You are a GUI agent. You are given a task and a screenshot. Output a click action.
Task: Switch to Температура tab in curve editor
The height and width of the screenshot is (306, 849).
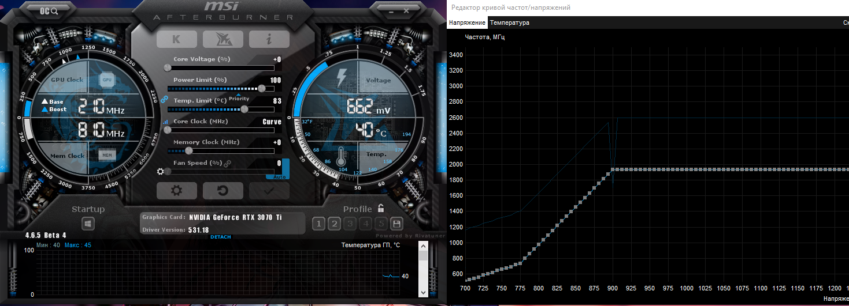[510, 22]
